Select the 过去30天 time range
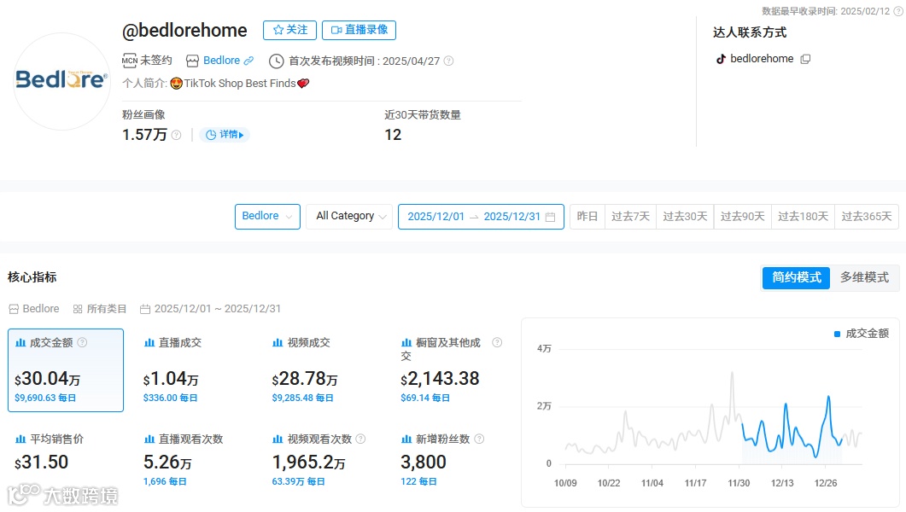The image size is (906, 512). tap(685, 217)
